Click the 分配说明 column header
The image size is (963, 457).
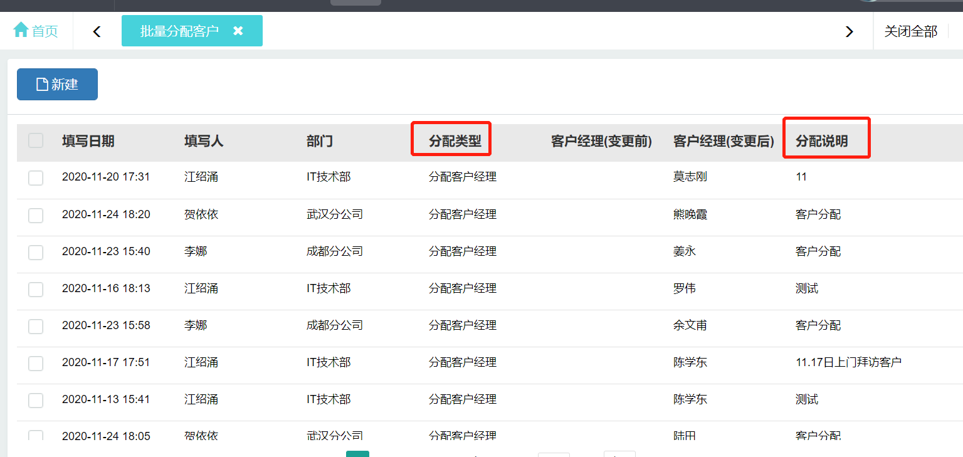(821, 141)
